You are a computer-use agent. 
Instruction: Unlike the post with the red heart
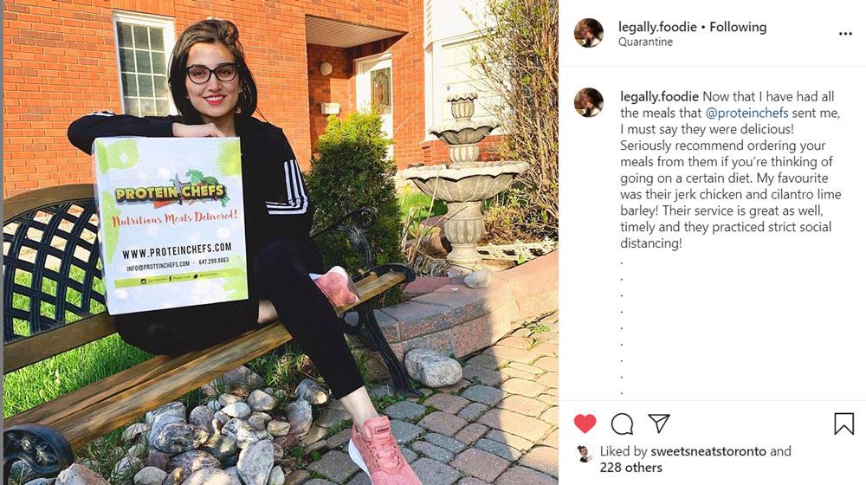click(585, 424)
